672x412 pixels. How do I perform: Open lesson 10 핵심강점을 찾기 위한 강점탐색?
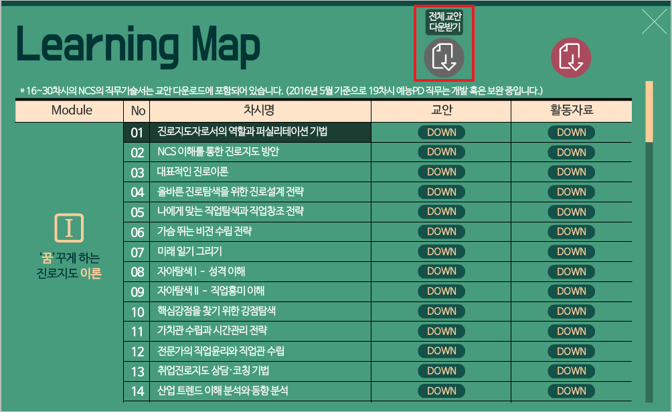click(216, 312)
